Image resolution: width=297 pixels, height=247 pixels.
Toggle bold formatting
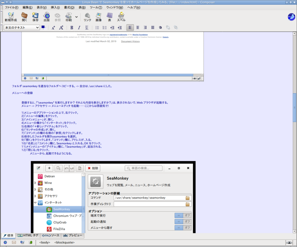point(72,28)
